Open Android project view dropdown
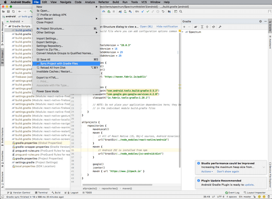 (15, 21)
